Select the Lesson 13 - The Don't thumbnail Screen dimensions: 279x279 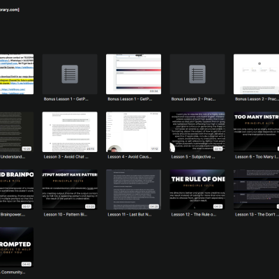[x=256, y=190]
